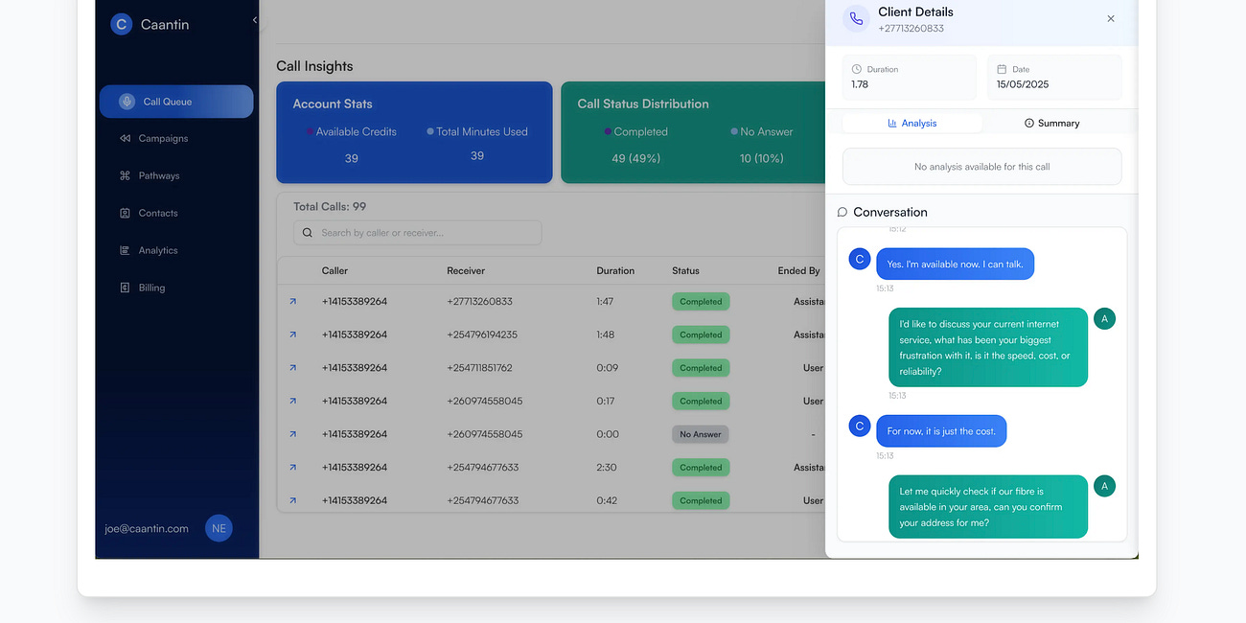The image size is (1246, 623).
Task: Click the Duration column header
Action: pyautogui.click(x=615, y=271)
